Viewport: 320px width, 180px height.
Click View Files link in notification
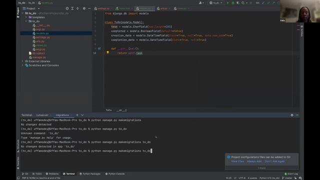click(x=237, y=161)
